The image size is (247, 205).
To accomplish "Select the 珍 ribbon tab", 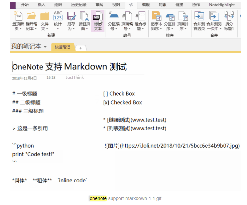I will [x=131, y=5].
